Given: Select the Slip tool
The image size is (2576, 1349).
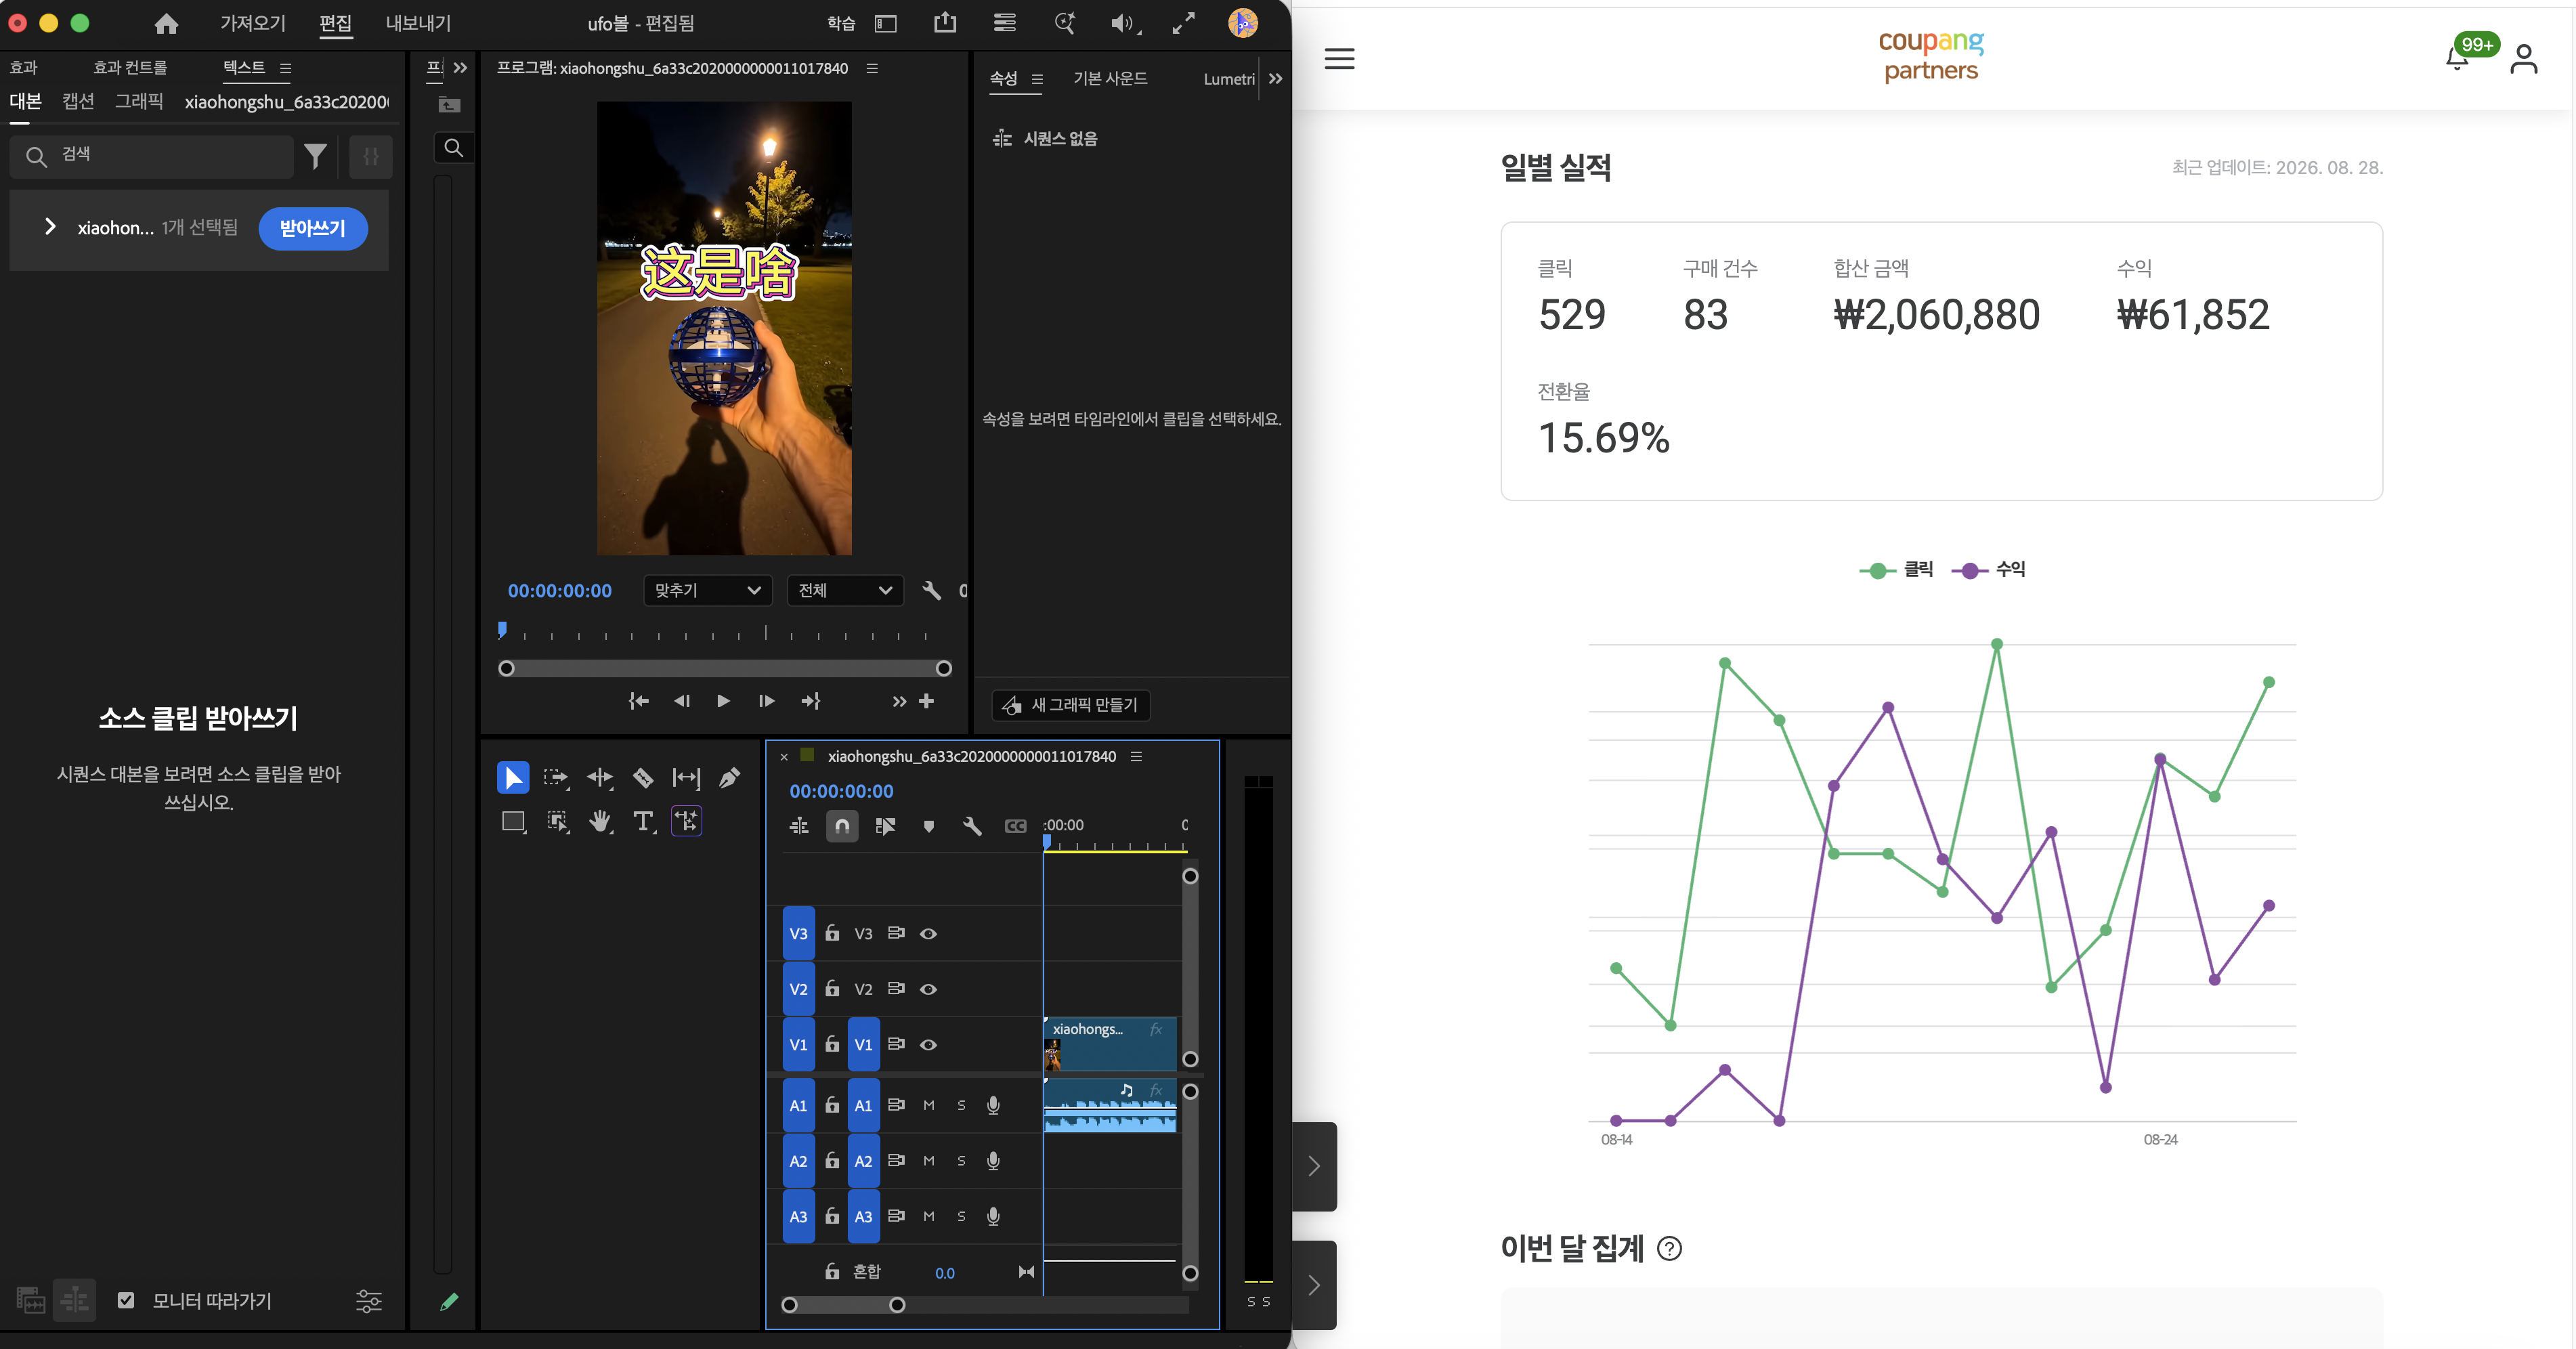Looking at the screenshot, I should (686, 777).
